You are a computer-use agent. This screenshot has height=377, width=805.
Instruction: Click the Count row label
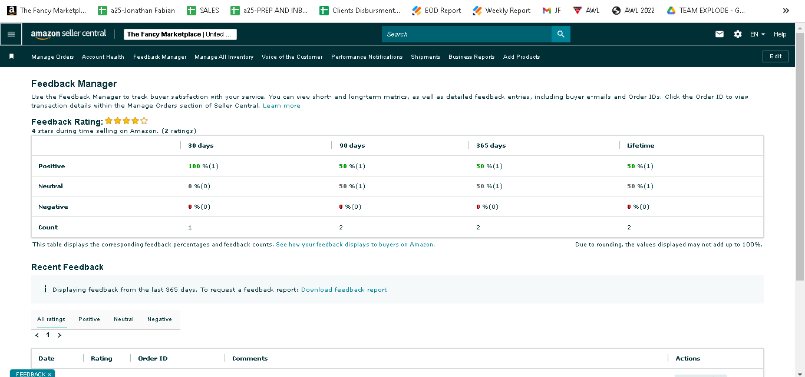(48, 228)
